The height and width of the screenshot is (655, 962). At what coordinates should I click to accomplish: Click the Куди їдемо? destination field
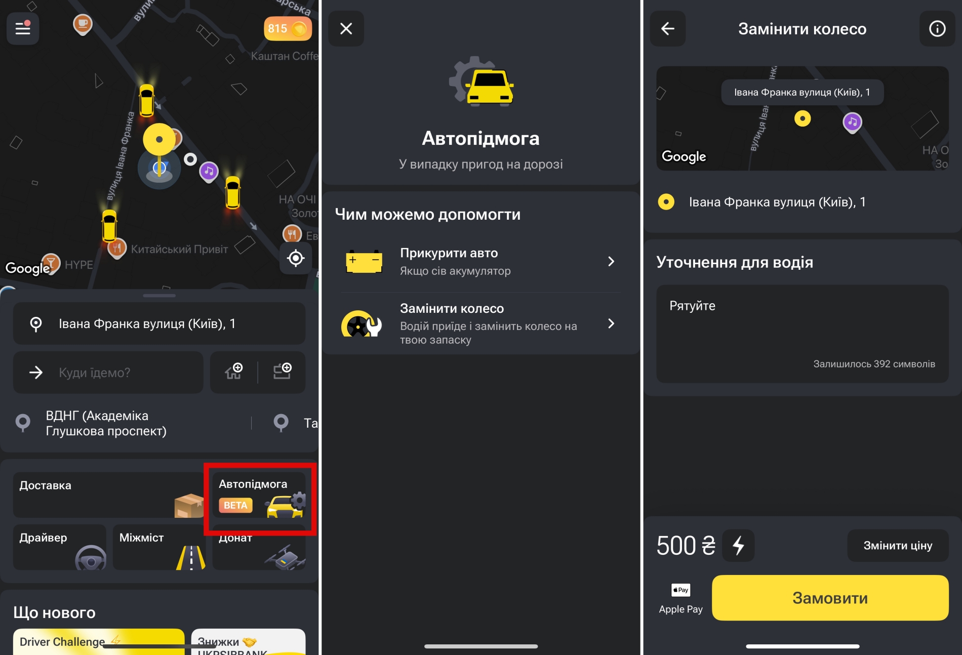[108, 373]
